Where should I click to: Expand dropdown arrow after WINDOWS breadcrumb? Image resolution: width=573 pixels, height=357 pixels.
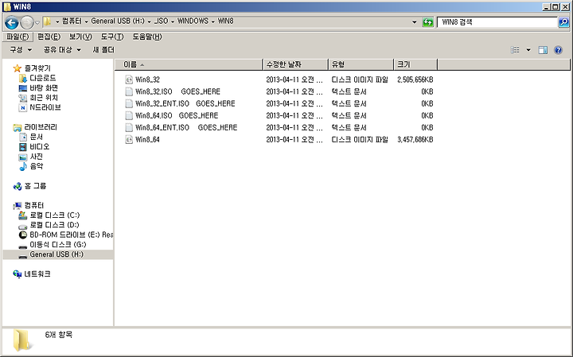[x=213, y=22]
